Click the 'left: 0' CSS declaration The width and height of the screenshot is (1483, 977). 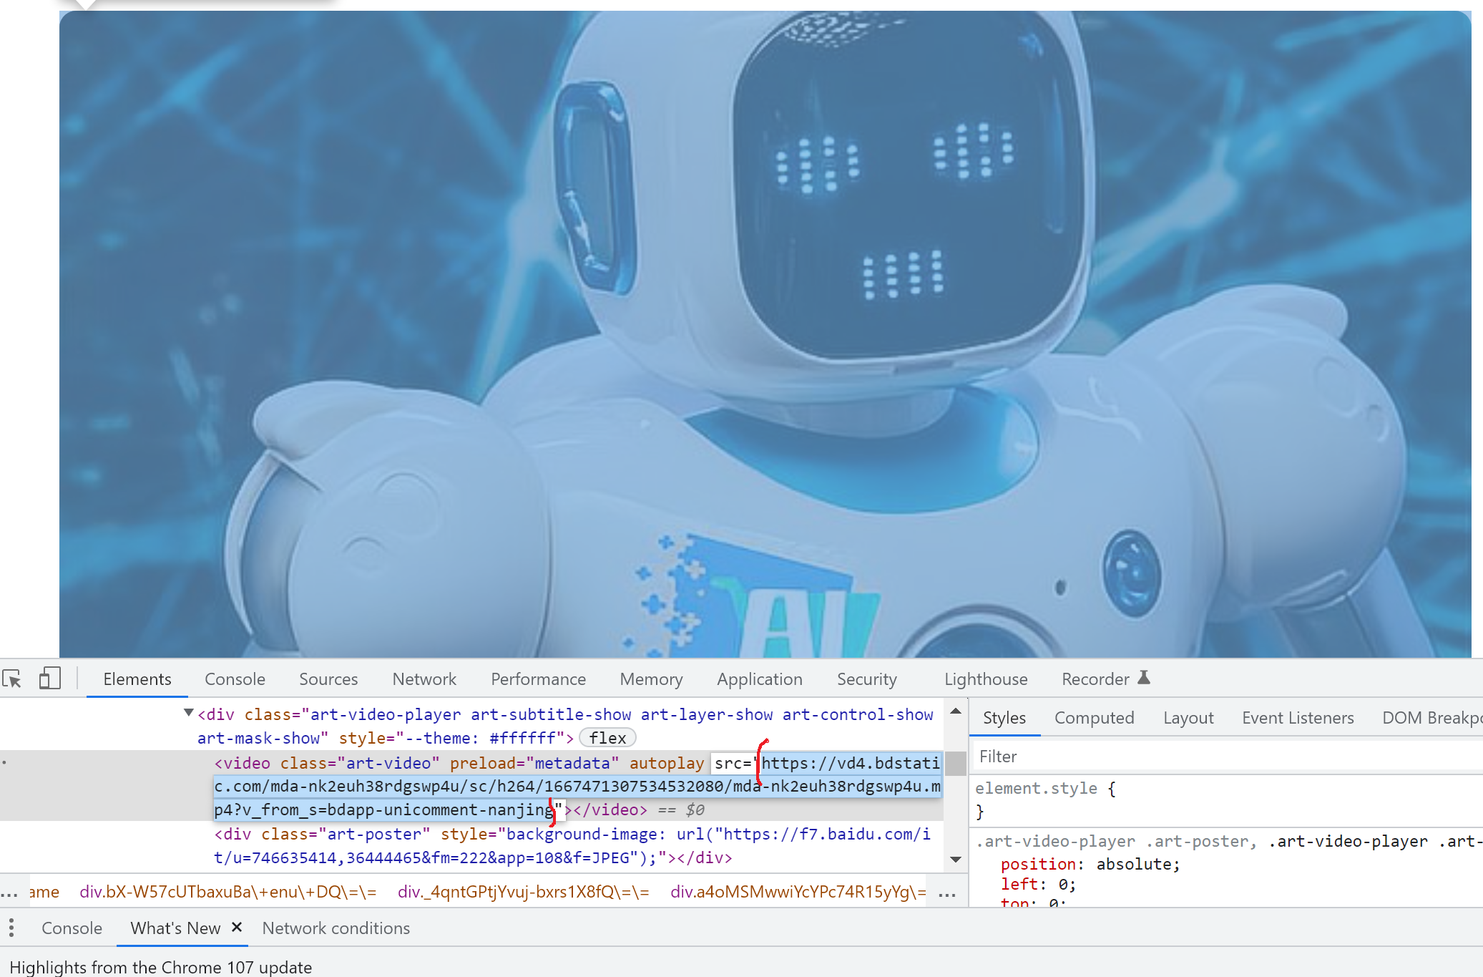(1038, 885)
